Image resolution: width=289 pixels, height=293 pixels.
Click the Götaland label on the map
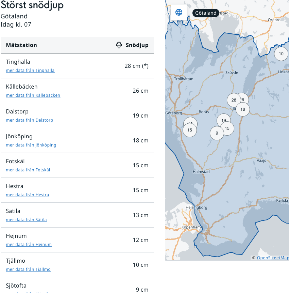pyautogui.click(x=206, y=13)
